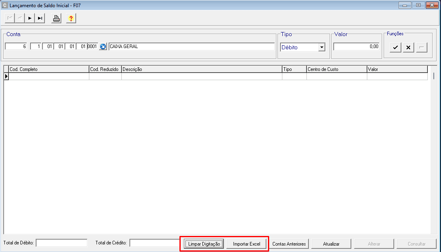Click the Cod. Reduzido column header

point(105,69)
